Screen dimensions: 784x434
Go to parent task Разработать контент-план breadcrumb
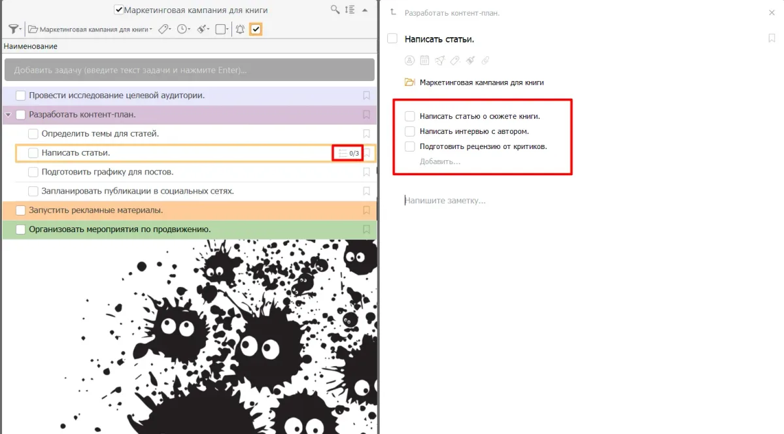[451, 13]
